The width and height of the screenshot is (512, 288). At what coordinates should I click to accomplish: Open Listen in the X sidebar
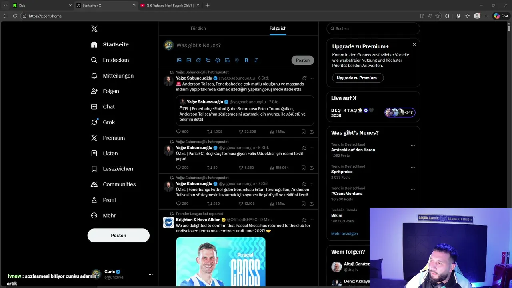tap(104, 153)
